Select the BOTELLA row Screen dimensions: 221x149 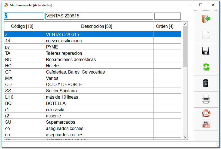93,103
